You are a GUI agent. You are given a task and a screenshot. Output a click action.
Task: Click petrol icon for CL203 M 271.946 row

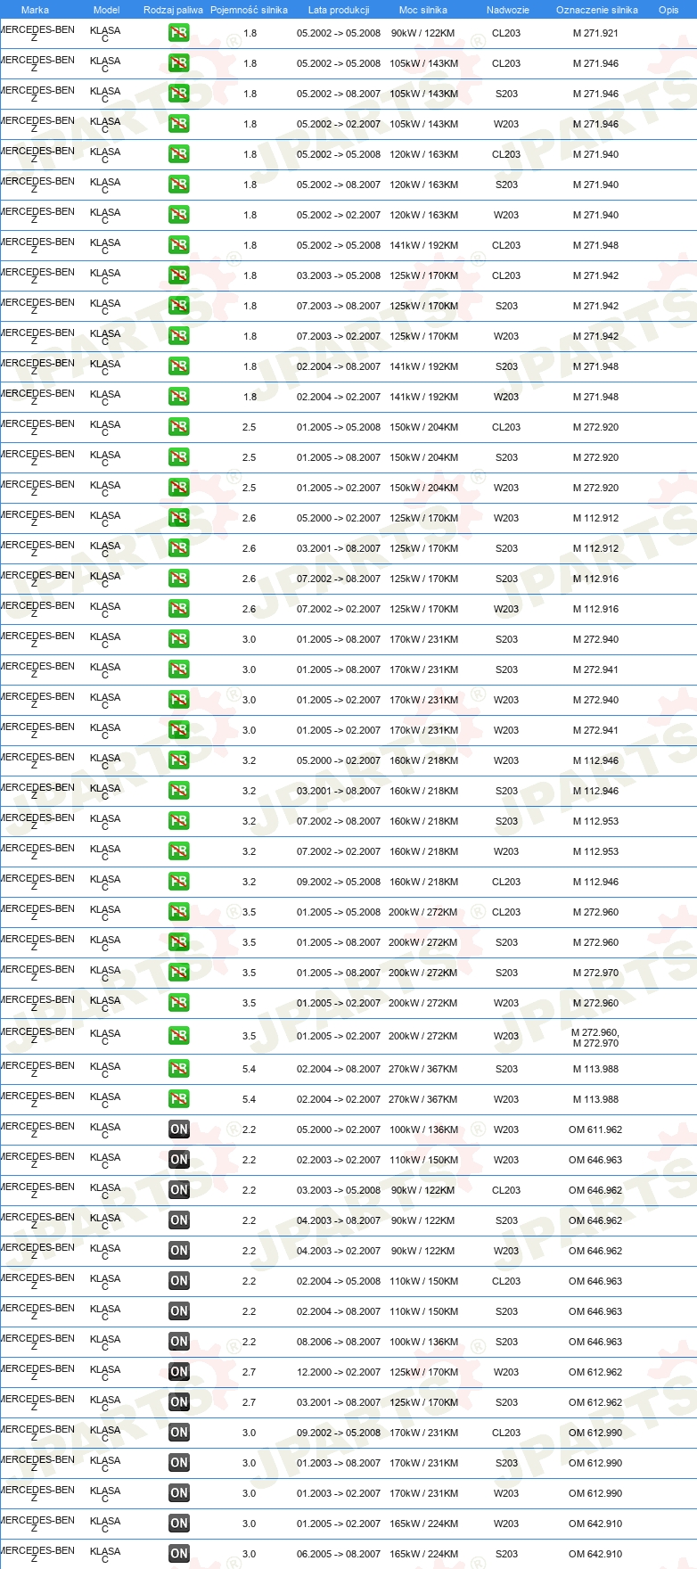click(179, 63)
